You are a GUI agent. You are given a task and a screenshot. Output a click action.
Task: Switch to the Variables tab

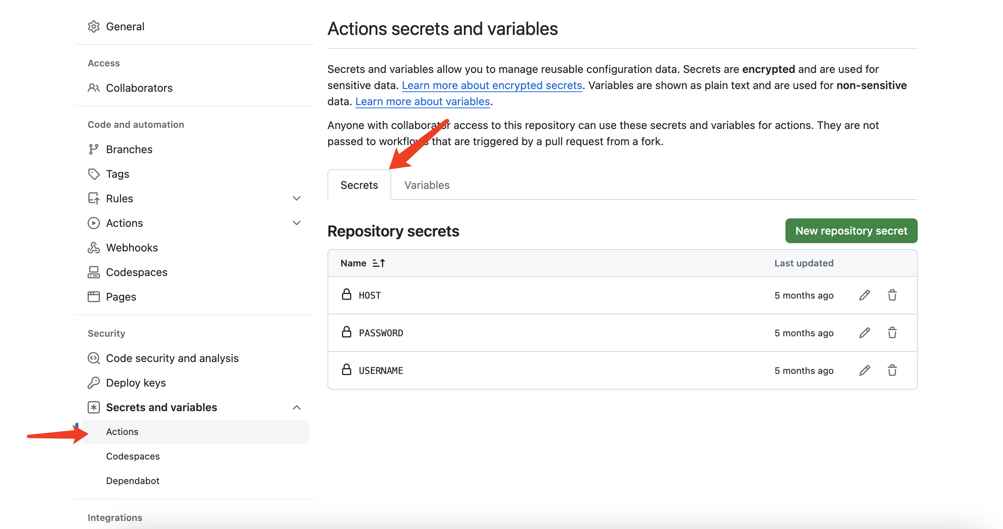tap(426, 185)
